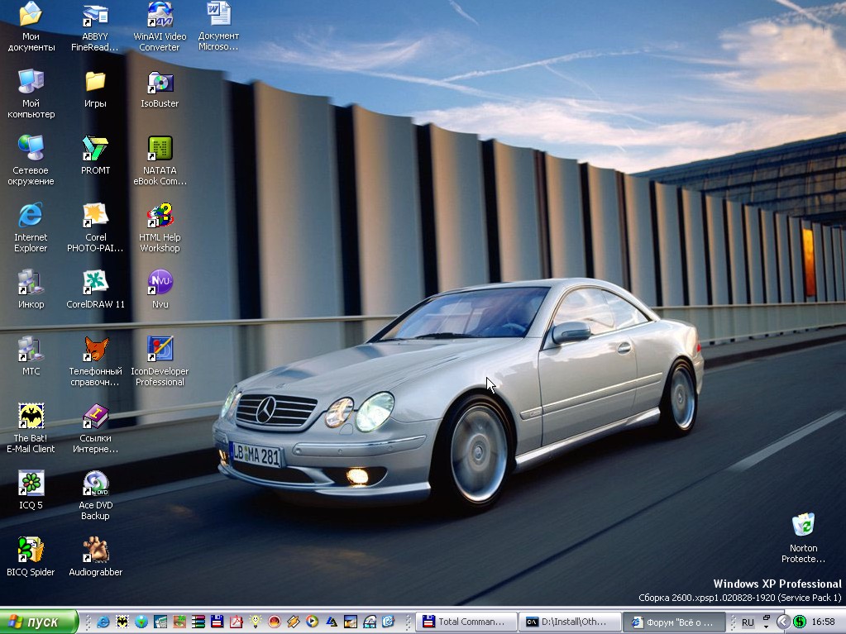Viewport: 846px width, 634px height.
Task: Activate the Форум Internet Explorer taskbar button
Action: (x=673, y=622)
